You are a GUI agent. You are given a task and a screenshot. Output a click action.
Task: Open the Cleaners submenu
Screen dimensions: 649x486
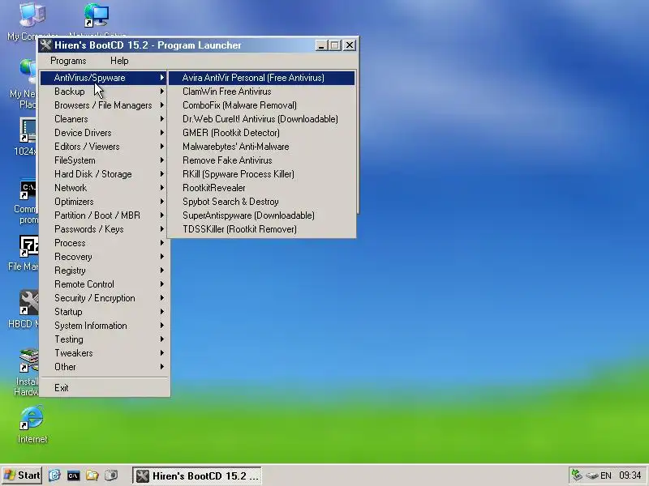104,119
